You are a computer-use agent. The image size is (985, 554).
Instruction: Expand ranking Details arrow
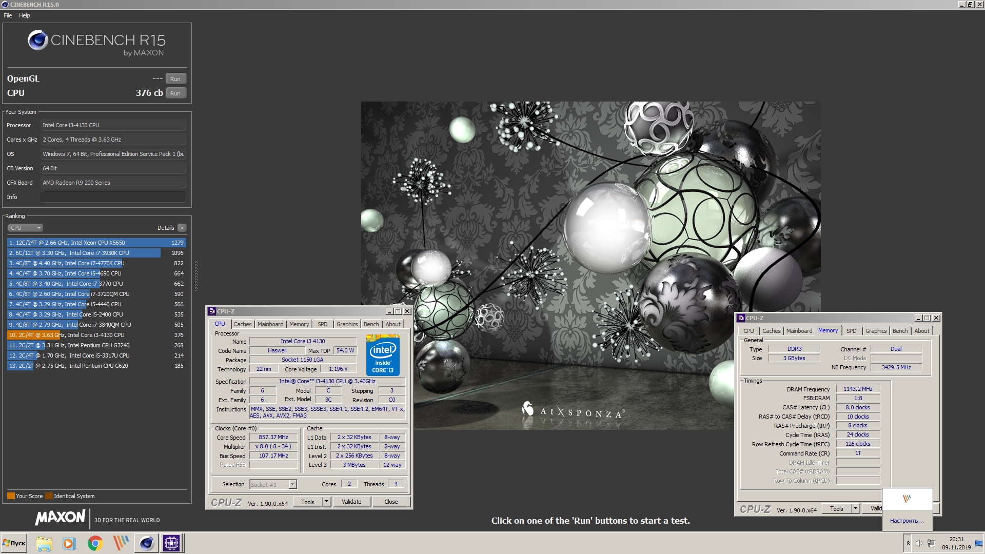tap(182, 228)
